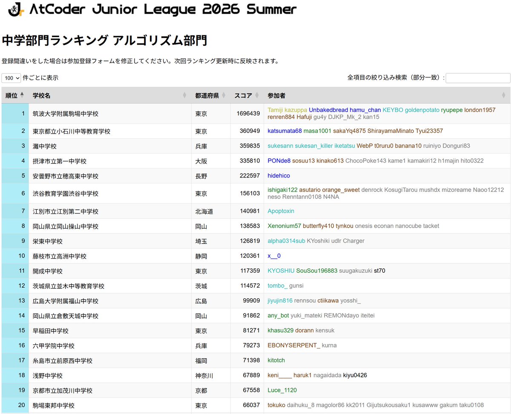Open participant SouSou196883's profile link

(x=317, y=271)
